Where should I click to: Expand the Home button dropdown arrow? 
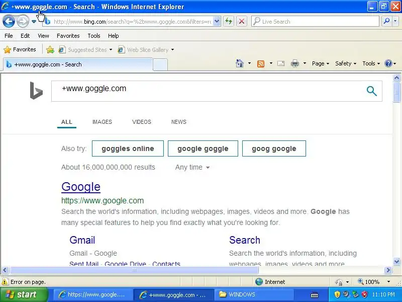pyautogui.click(x=249, y=63)
